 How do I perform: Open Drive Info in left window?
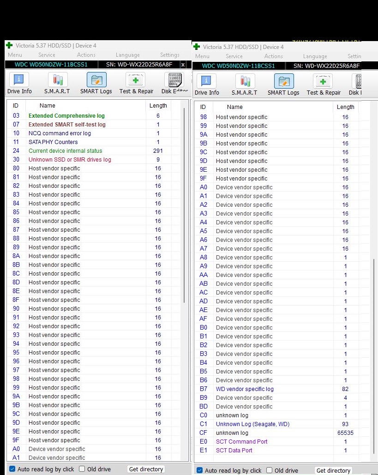coord(19,83)
